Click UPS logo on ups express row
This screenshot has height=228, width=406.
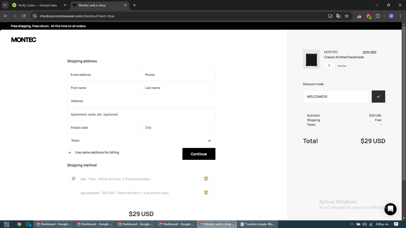pyautogui.click(x=206, y=193)
